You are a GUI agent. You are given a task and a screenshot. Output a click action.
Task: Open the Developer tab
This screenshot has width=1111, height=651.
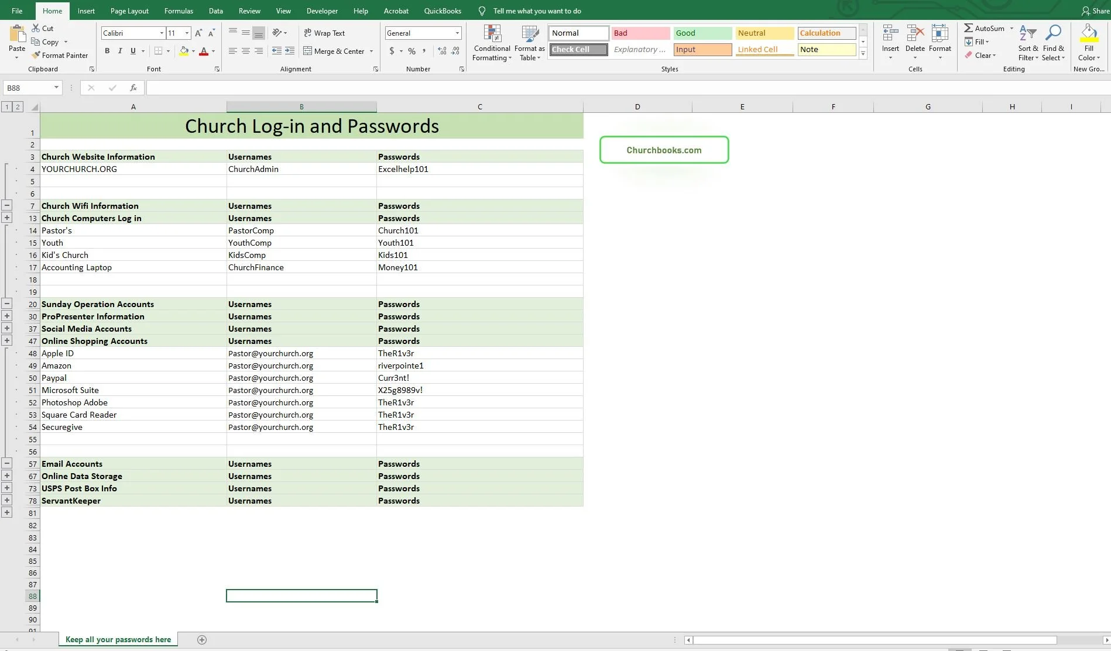(x=322, y=11)
